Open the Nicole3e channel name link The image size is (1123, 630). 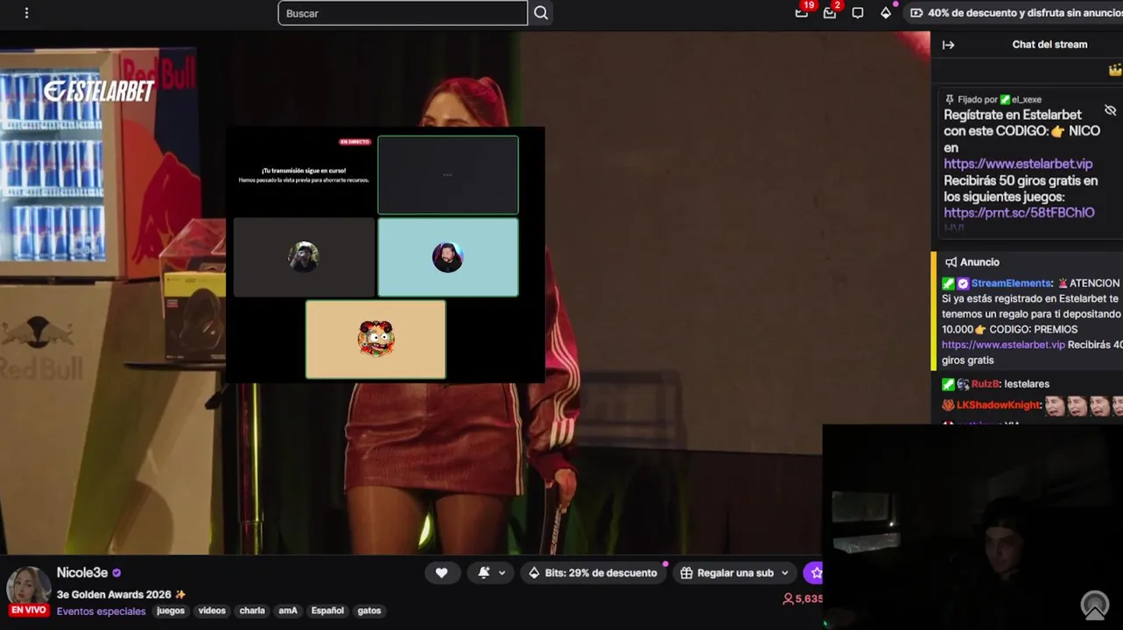click(82, 572)
